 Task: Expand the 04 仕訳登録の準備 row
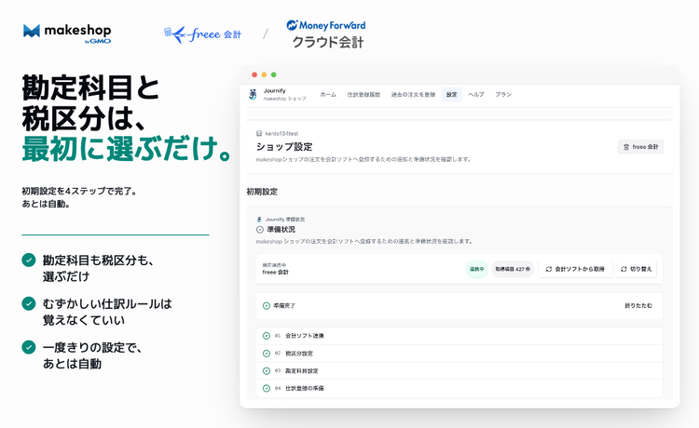(x=459, y=388)
